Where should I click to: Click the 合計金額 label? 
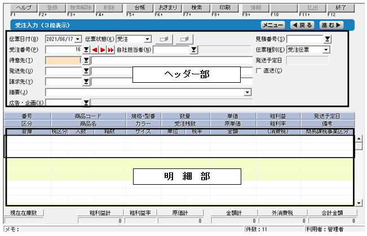point(332,212)
